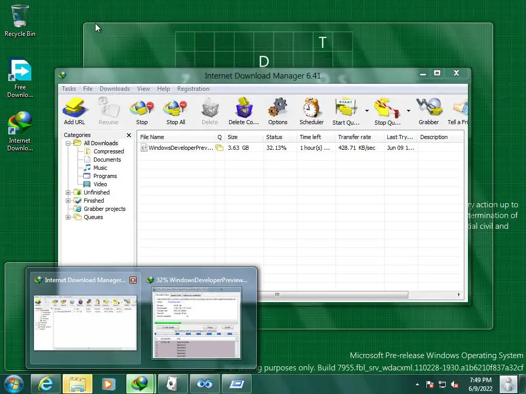
Task: Open Windows Media Player taskbar icon
Action: point(109,384)
